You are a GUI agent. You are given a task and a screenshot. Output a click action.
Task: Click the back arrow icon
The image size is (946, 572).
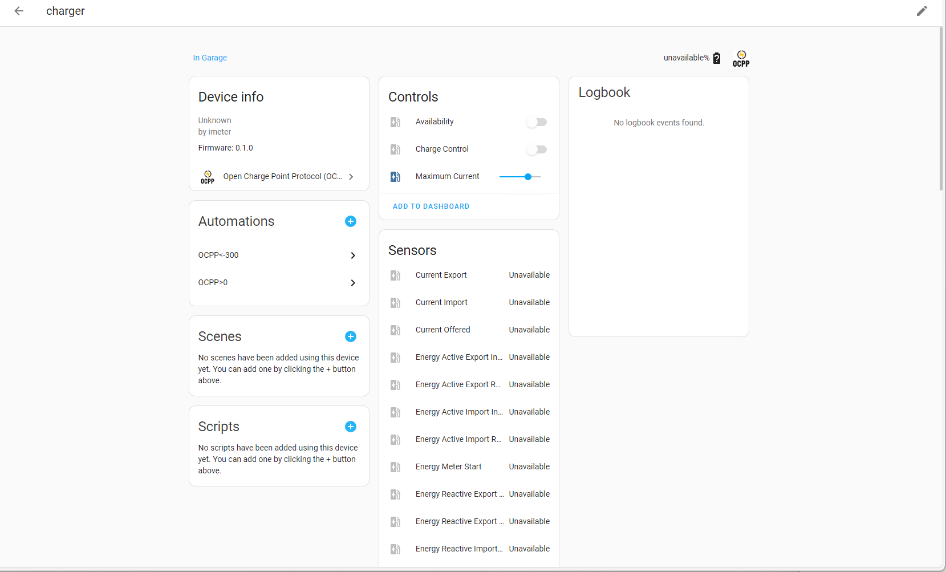19,11
